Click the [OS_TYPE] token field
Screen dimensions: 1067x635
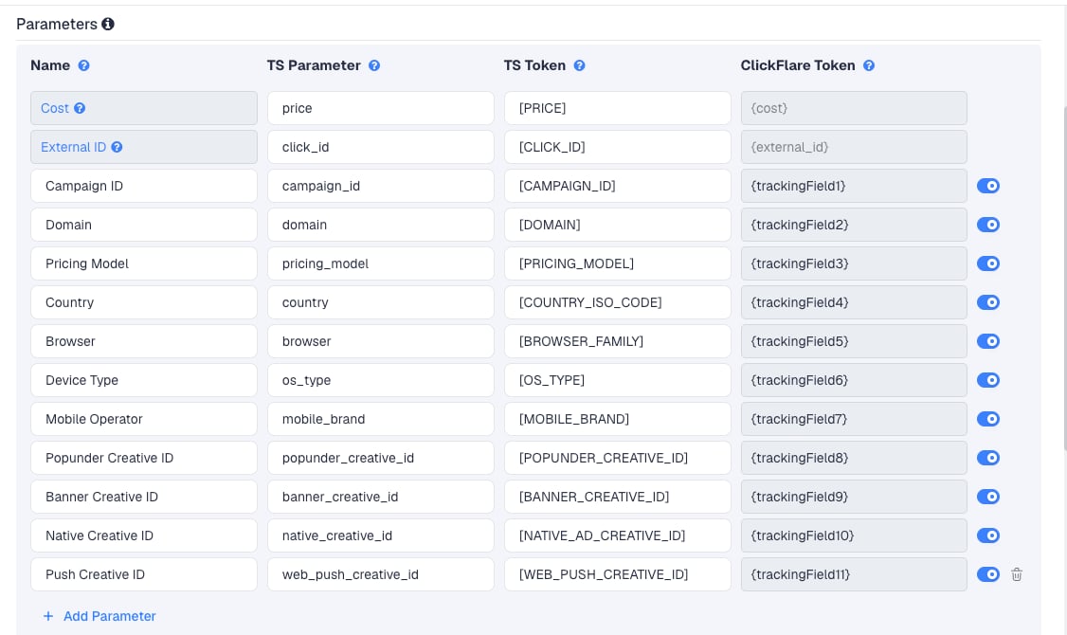point(617,380)
